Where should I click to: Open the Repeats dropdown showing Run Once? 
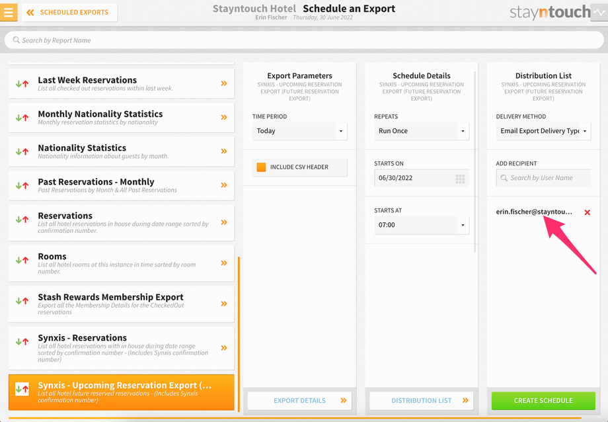point(422,131)
